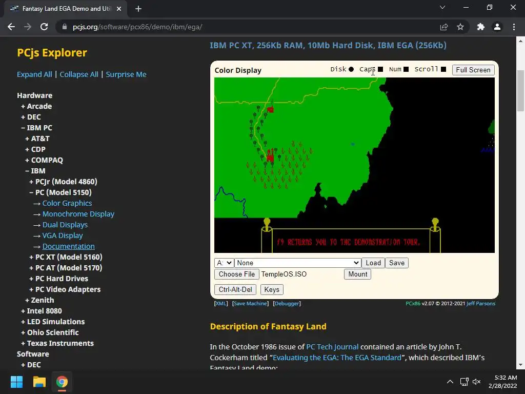Open the network status tray icon
This screenshot has height=394, width=525.
coord(464,382)
